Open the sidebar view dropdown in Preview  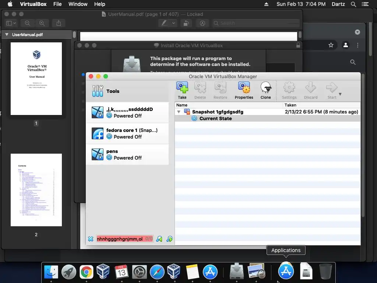[x=11, y=23]
